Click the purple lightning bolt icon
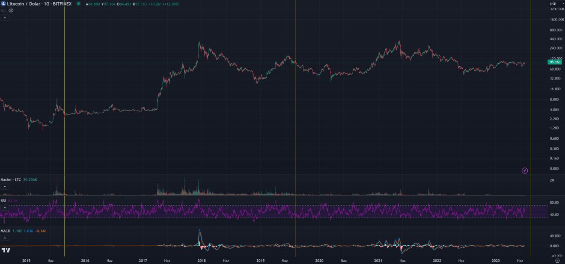Viewport: 565px width, 264px height. (x=525, y=171)
